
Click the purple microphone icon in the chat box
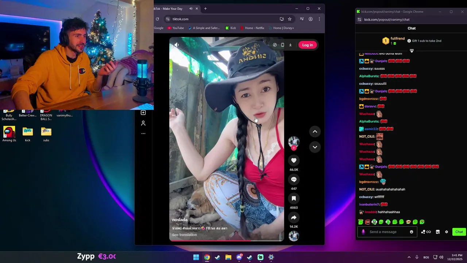pos(363,232)
